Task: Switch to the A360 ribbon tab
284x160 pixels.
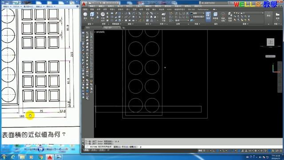Action: [x=169, y=9]
